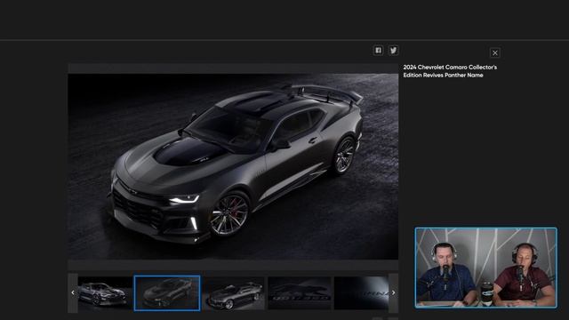Viewport: 569px width, 320px height.
Task: Click the podcast hosts webcam overlay
Action: [x=485, y=268]
